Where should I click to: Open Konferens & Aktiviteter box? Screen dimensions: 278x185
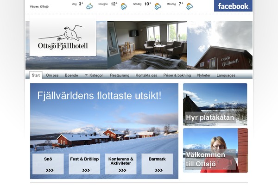click(x=121, y=164)
